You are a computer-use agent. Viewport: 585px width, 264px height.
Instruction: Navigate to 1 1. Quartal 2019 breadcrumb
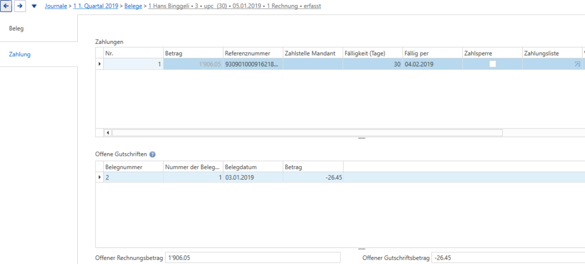[x=96, y=6]
